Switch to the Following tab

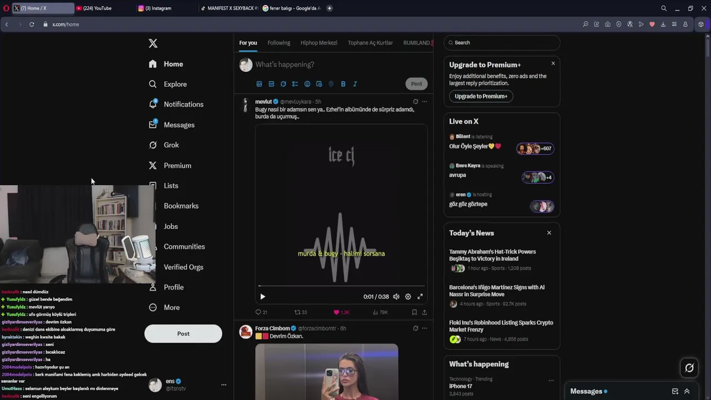[279, 43]
